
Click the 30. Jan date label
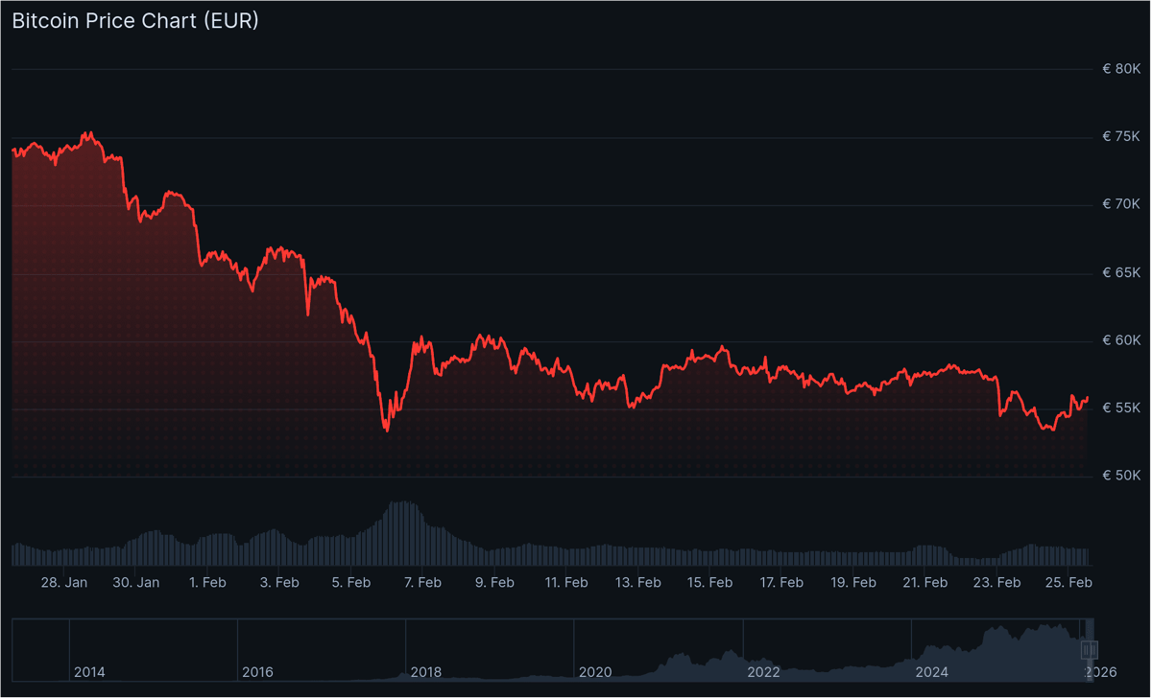136,582
